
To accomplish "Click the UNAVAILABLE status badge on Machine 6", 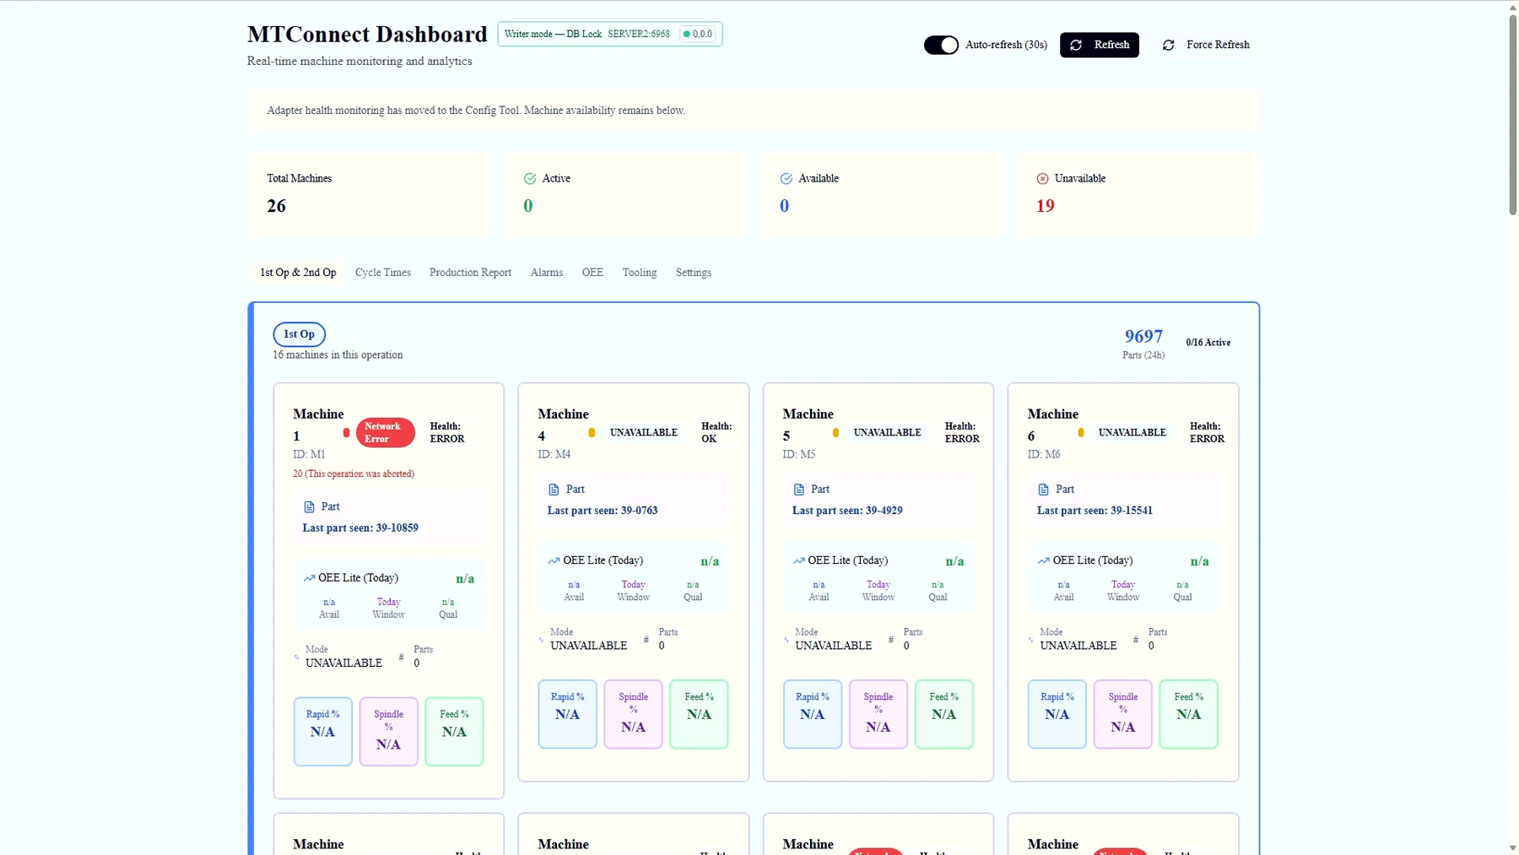I will 1132,432.
